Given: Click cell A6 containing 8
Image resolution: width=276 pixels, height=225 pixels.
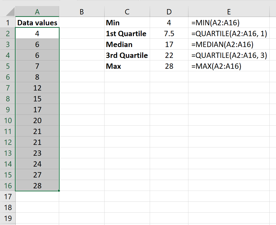Looking at the screenshot, I should pos(37,77).
